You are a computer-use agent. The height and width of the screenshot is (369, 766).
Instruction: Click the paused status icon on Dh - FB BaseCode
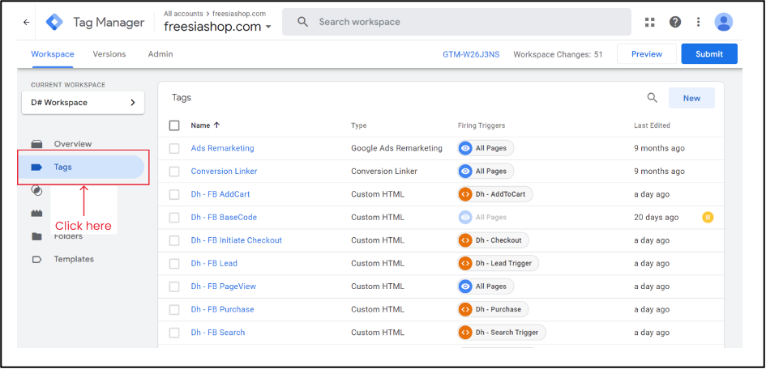coord(708,218)
